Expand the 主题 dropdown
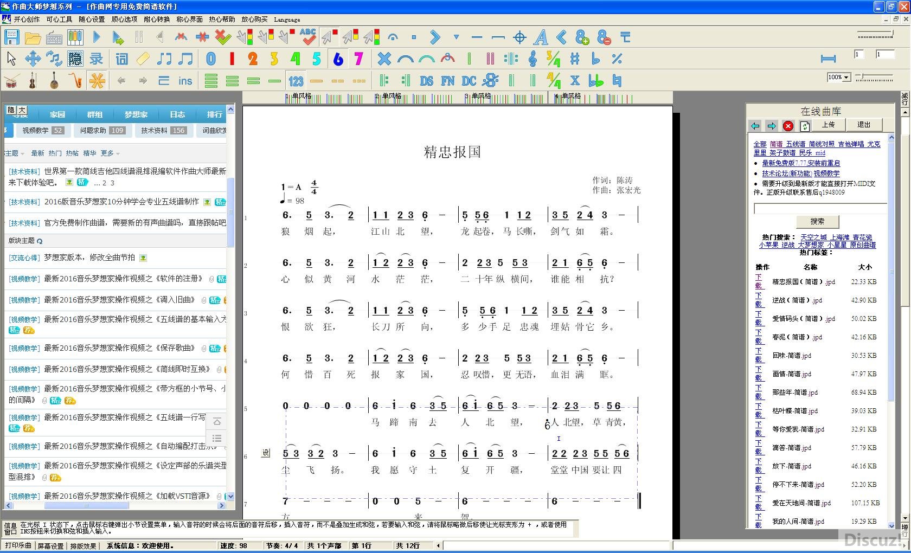The height and width of the screenshot is (553, 911). tap(15, 153)
